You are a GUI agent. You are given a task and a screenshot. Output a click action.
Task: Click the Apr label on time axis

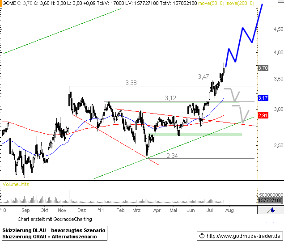tap(157, 210)
